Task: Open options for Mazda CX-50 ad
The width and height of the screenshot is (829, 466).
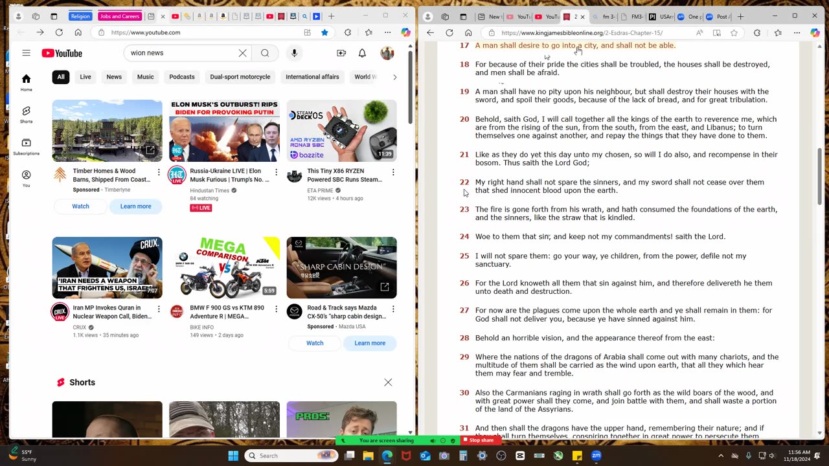Action: [x=393, y=309]
